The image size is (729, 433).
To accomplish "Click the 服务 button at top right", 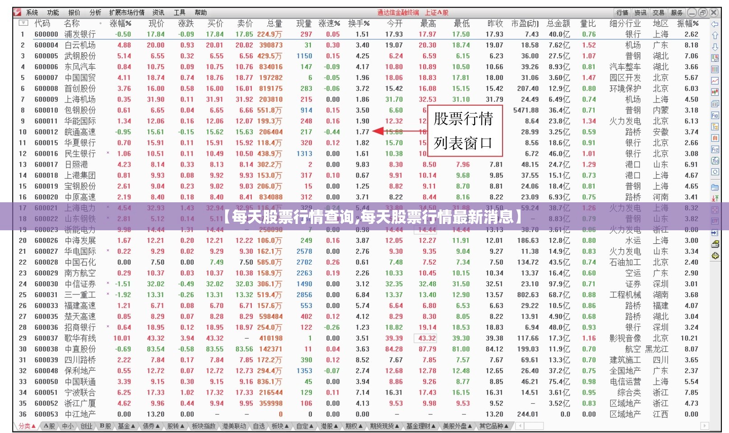I will 677,13.
